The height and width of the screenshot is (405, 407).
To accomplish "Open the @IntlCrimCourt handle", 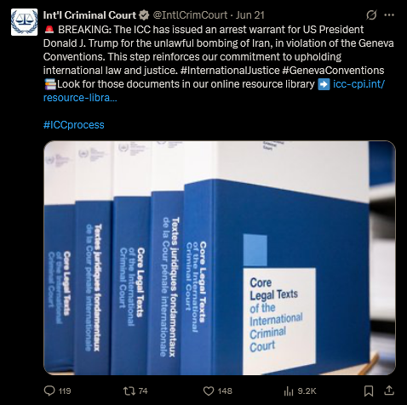I will [190, 15].
